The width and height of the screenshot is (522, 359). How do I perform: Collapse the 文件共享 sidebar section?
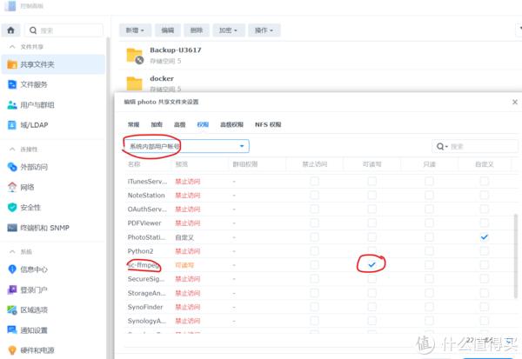12,47
